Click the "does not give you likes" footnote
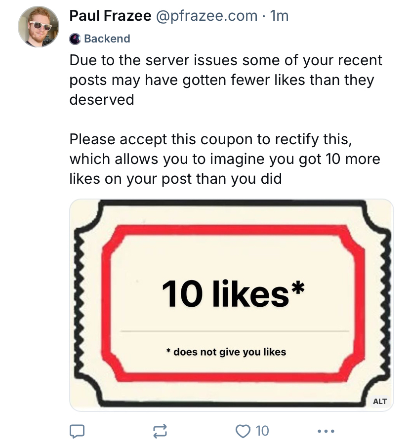The image size is (409, 447). (226, 352)
